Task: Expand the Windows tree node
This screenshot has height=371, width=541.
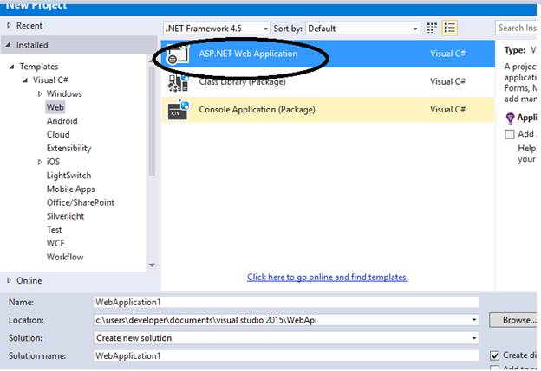Action: coord(40,93)
